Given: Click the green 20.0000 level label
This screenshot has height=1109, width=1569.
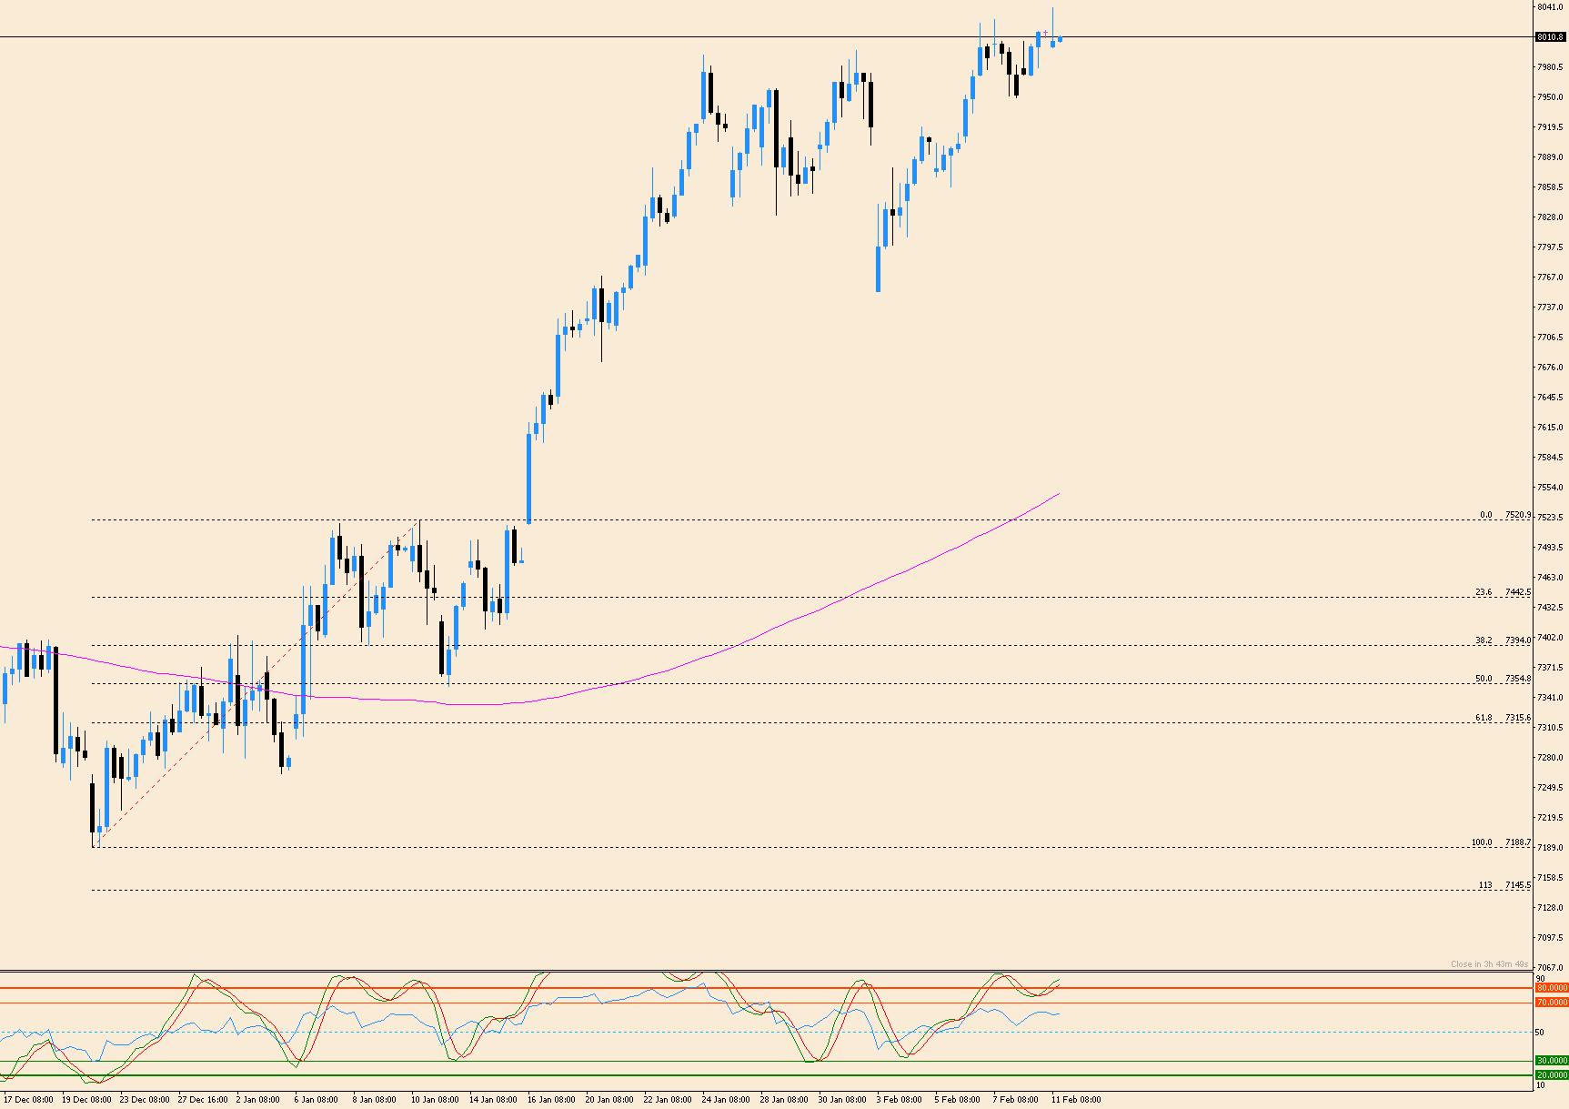Looking at the screenshot, I should click(x=1549, y=1074).
